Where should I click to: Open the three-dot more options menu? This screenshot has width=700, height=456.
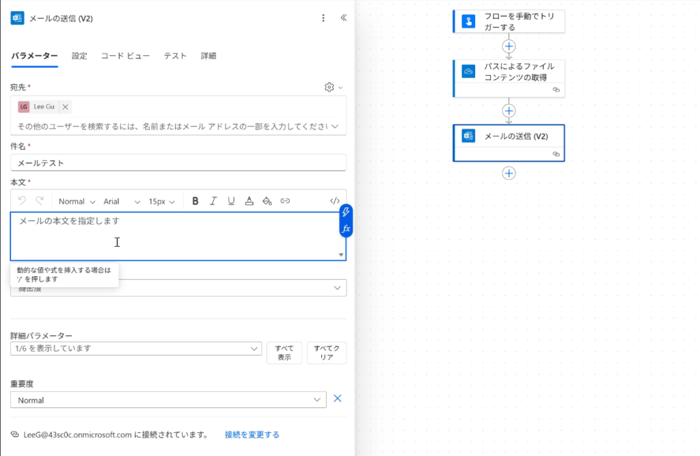pyautogui.click(x=323, y=18)
